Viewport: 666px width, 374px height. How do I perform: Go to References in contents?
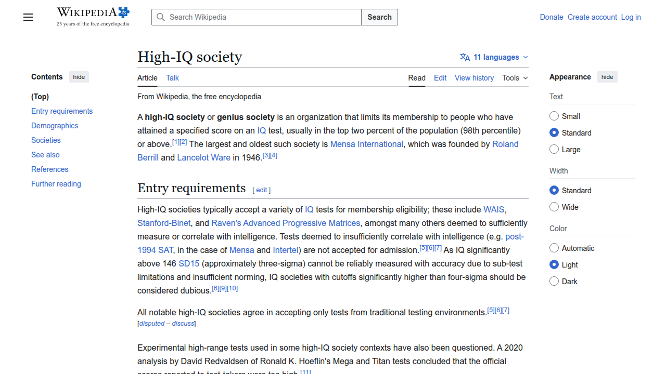tap(49, 169)
